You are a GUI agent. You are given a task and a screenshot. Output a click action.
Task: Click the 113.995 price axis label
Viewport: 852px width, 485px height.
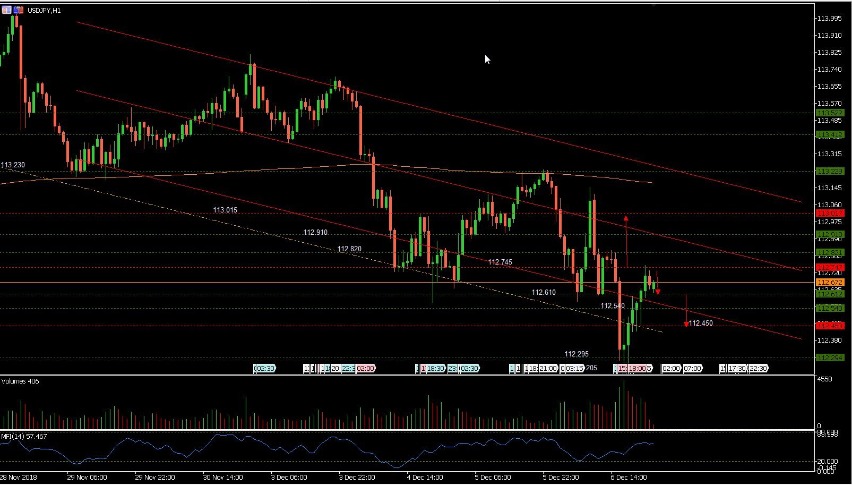829,19
